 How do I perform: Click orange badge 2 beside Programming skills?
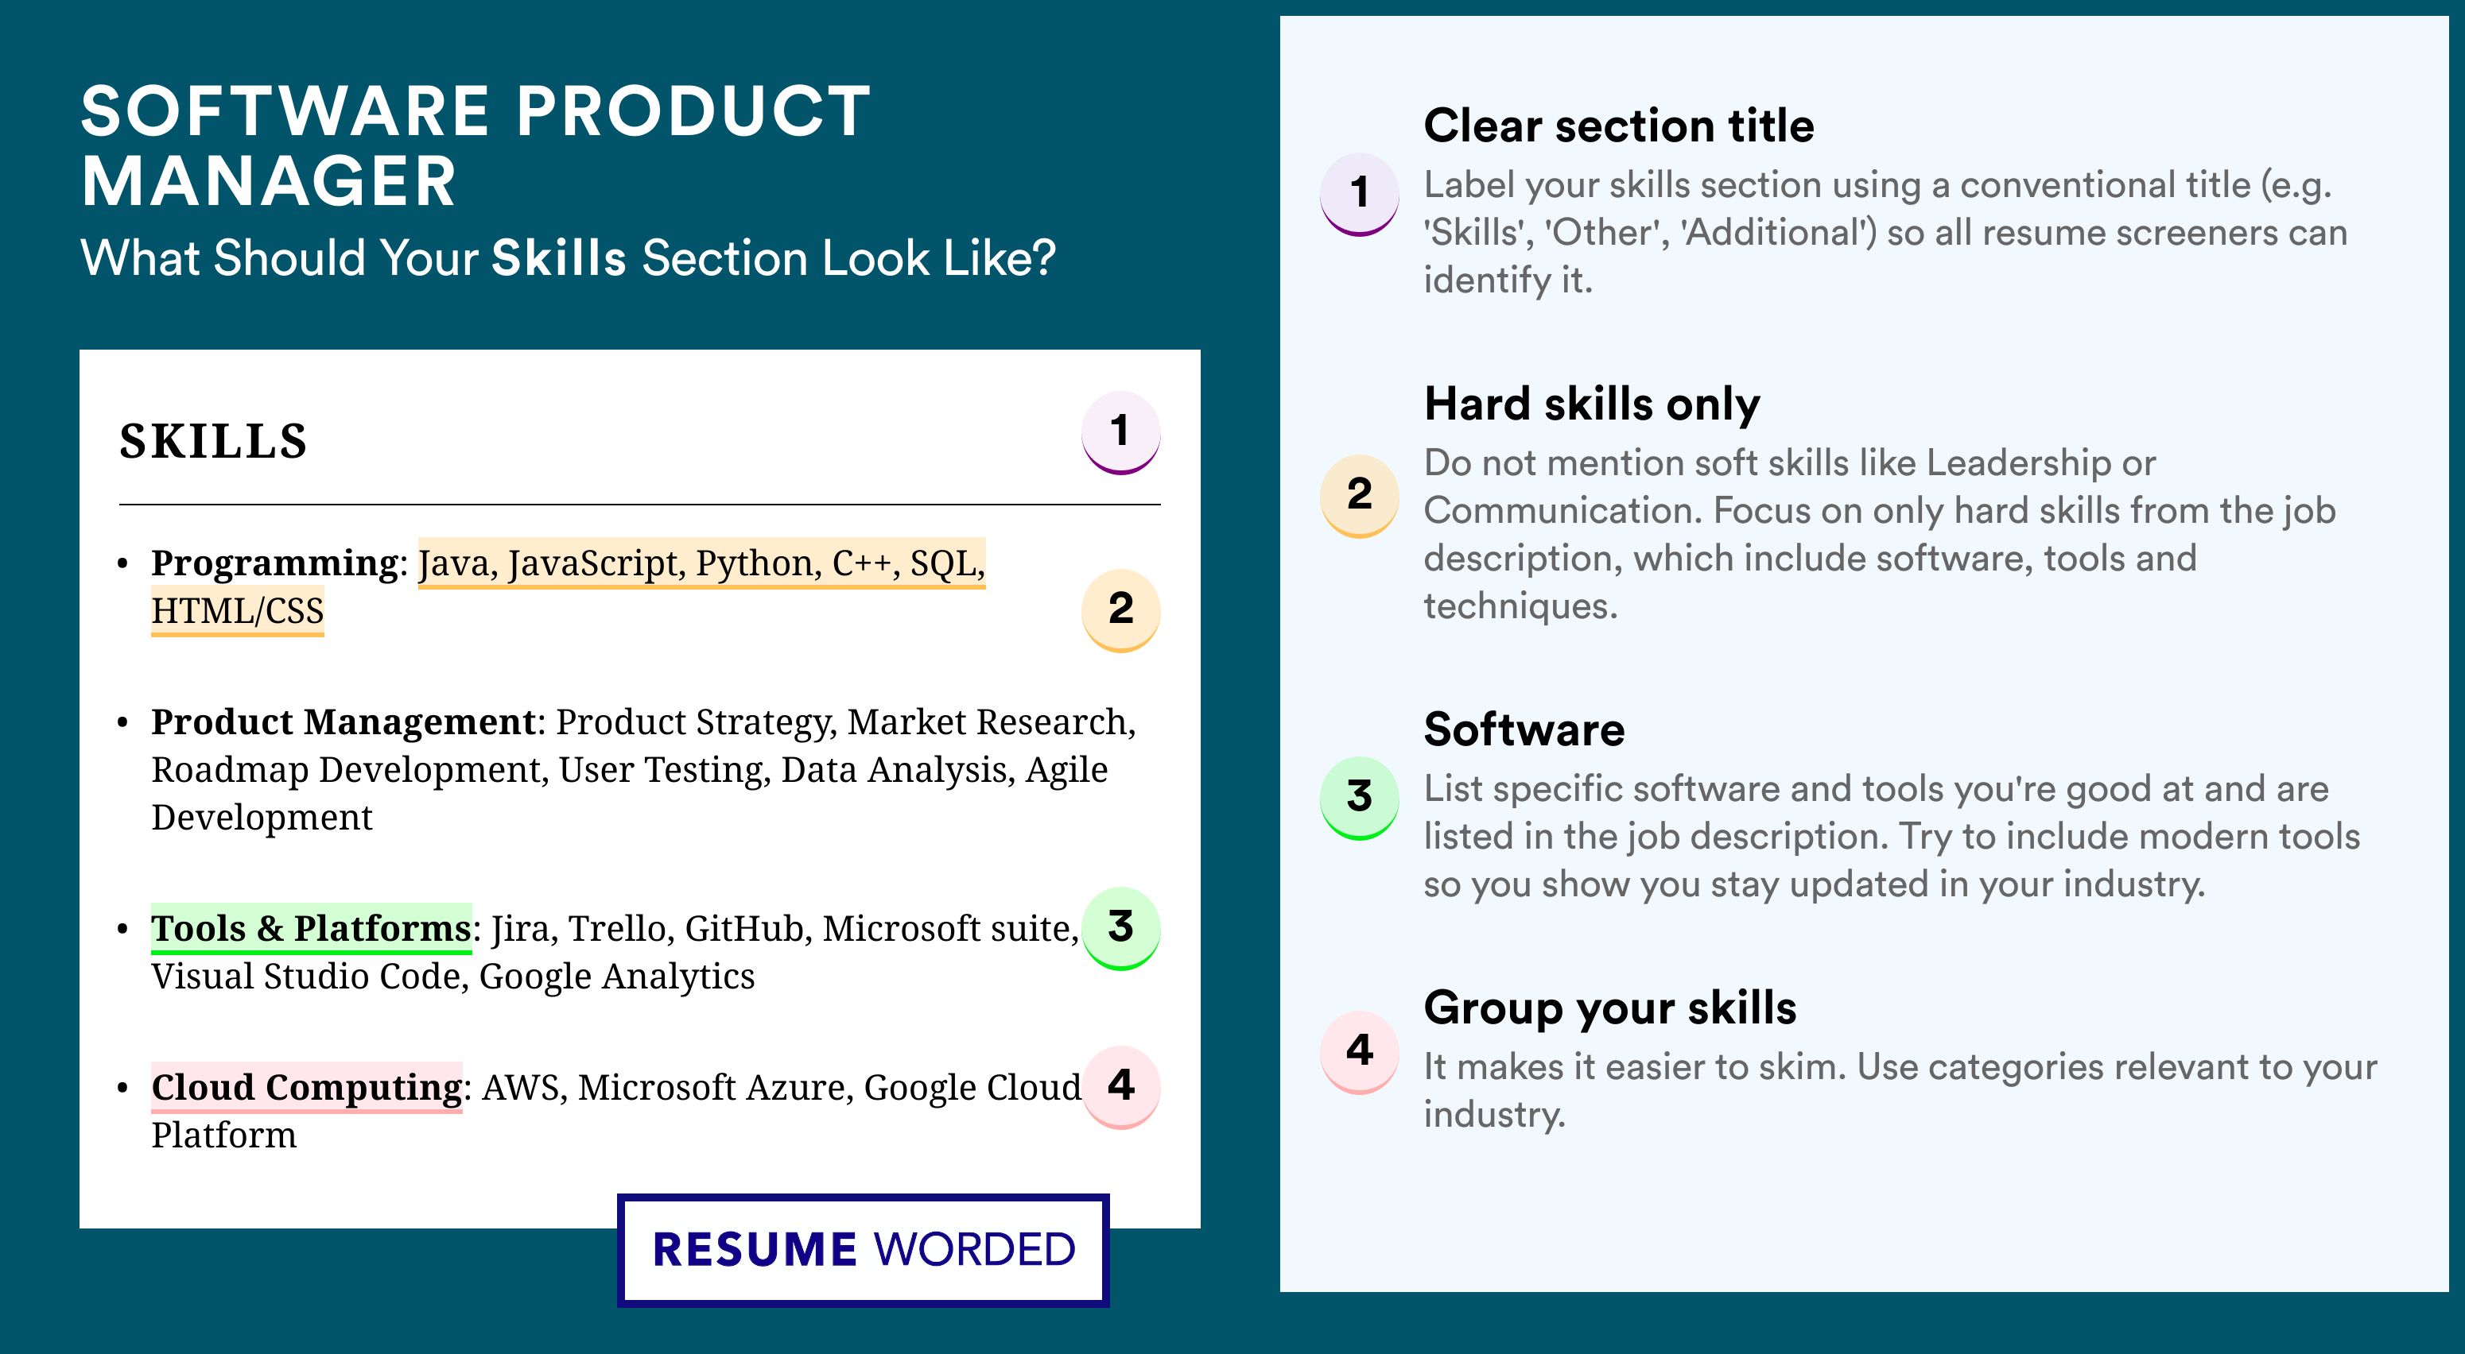[x=1120, y=609]
